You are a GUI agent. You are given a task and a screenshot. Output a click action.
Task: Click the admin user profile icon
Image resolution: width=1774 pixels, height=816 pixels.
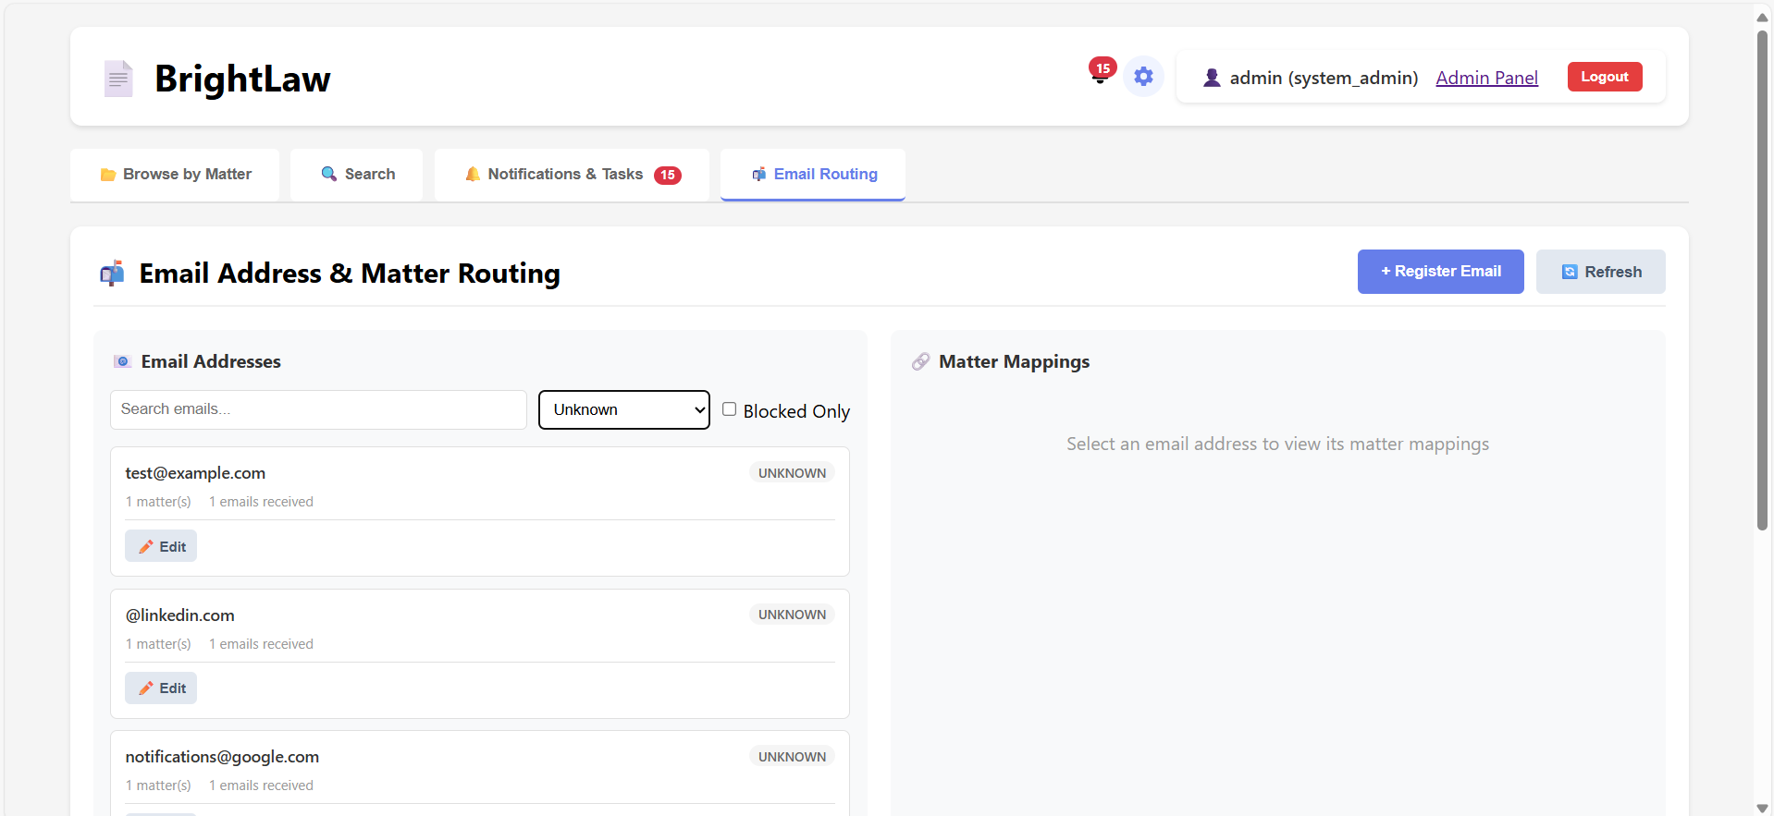(1212, 78)
